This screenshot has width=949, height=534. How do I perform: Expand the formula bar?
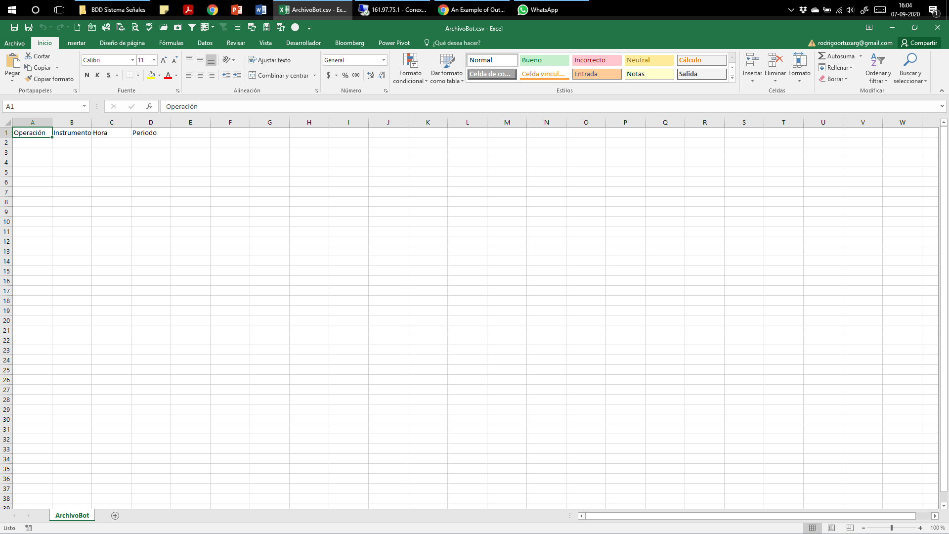pos(942,106)
